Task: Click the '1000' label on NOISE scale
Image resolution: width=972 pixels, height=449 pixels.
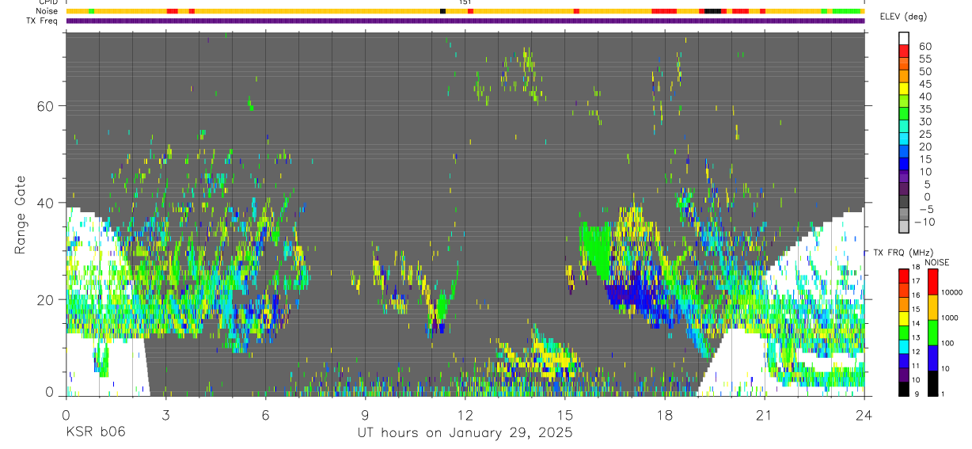Action: point(948,318)
